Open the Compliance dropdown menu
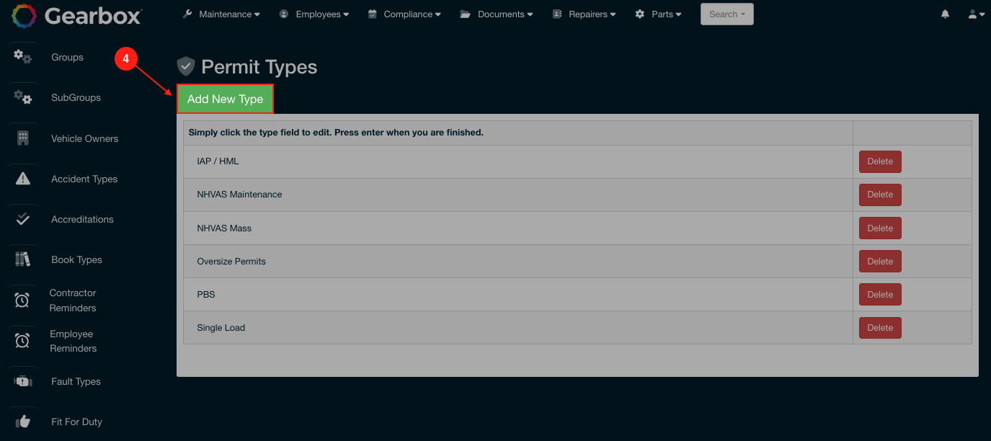Screen dimensions: 991x441 click(406, 14)
